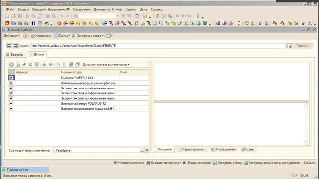The width and height of the screenshot is (319, 179).
Task: Open the Дополнительные возможности dropdown
Action: (x=106, y=65)
